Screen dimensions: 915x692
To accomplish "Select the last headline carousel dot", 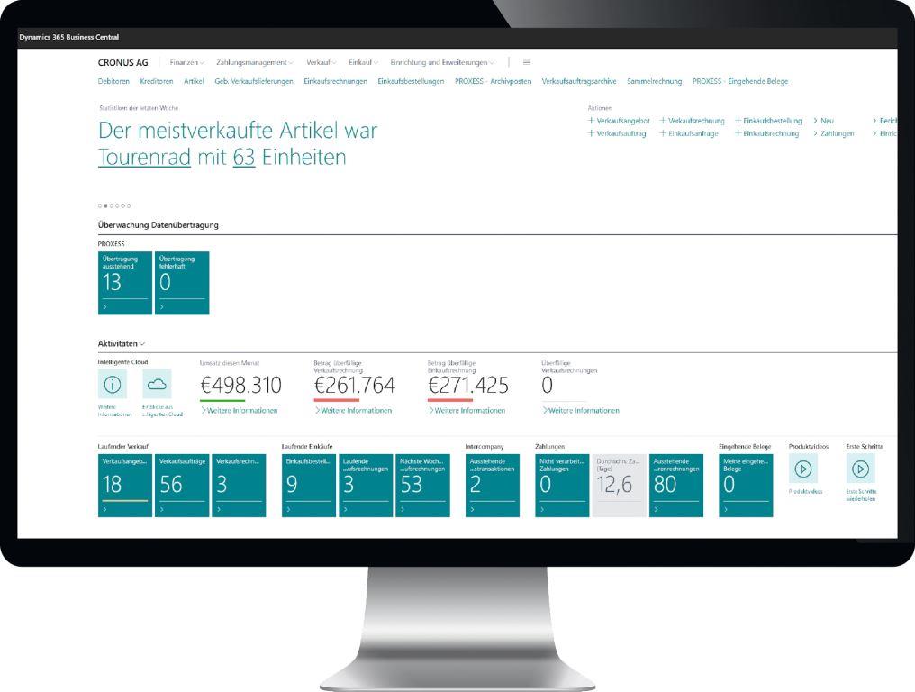I will [129, 205].
